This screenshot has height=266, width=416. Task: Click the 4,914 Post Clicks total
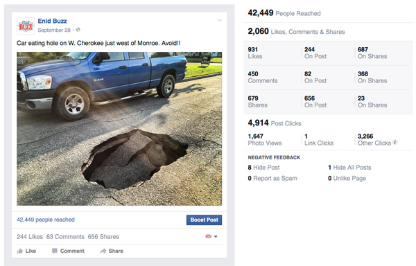tap(275, 123)
